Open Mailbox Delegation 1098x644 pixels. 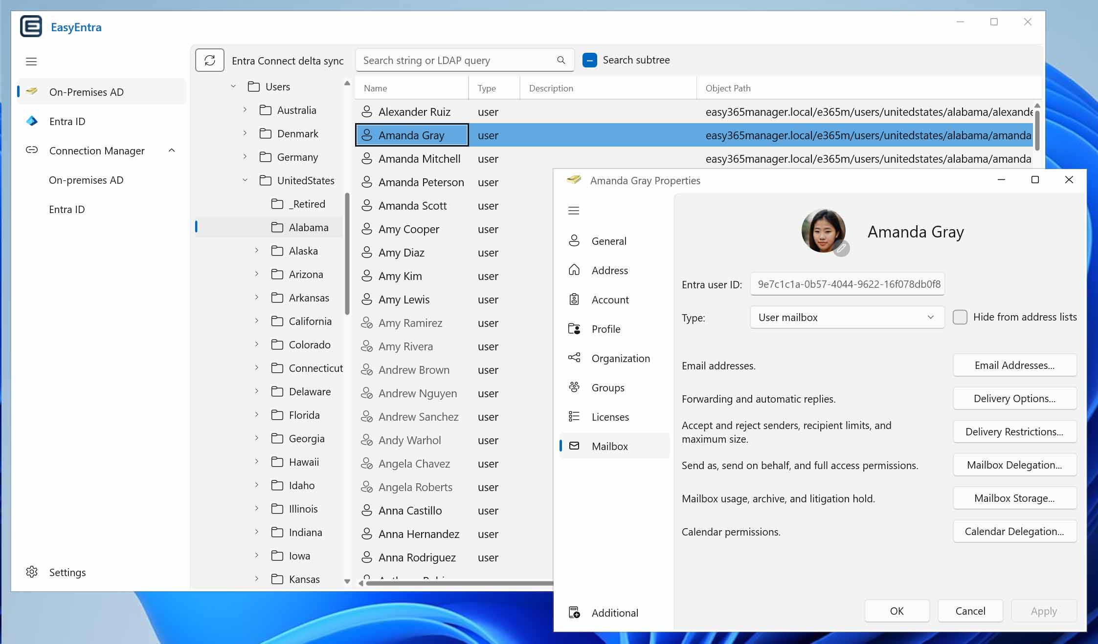1014,465
